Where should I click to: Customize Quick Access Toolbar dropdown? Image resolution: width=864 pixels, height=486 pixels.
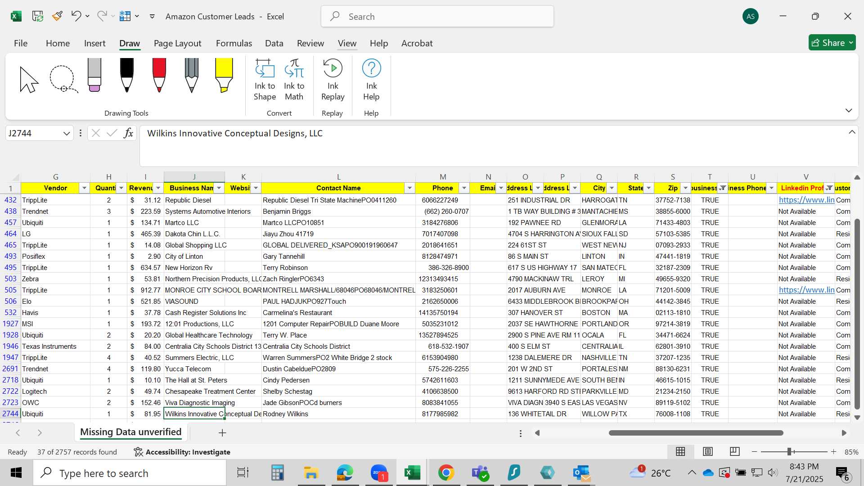[x=152, y=16]
